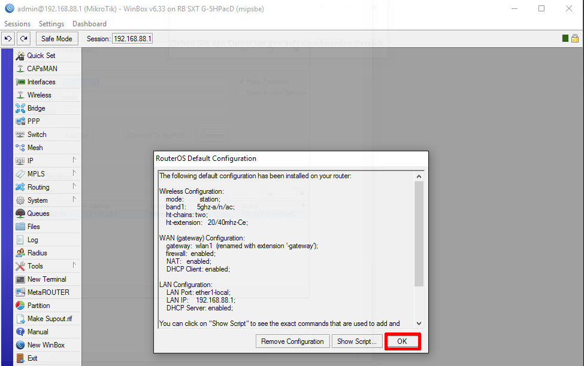This screenshot has width=584, height=366.
Task: Click the dialog vertical scrollbar thumb
Action: point(419,234)
